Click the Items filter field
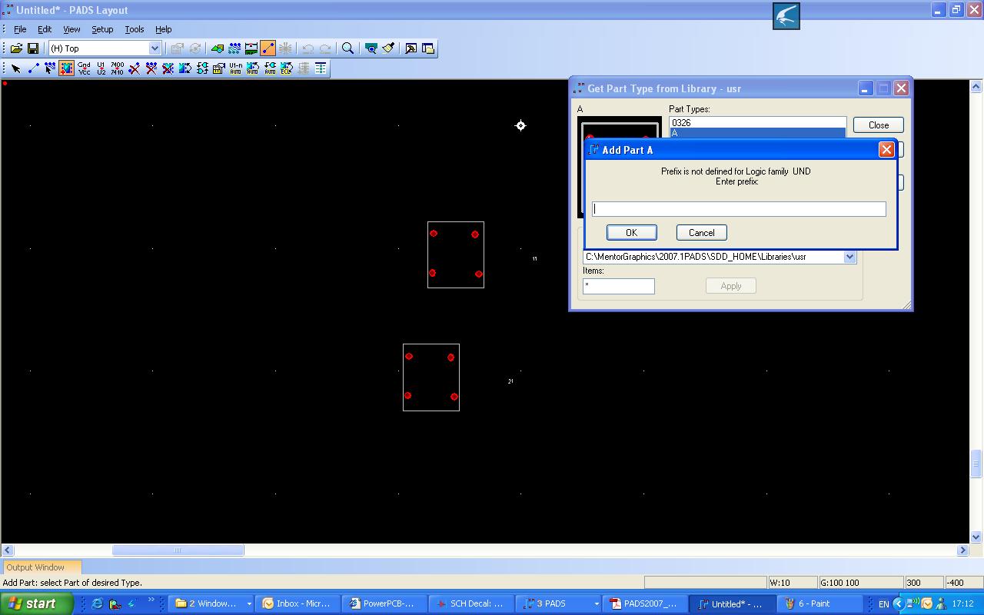 pos(619,286)
